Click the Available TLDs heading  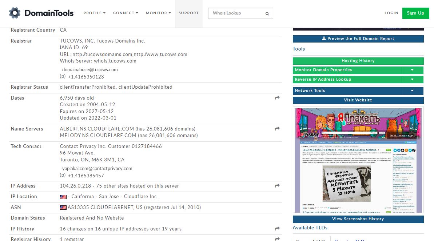click(x=310, y=228)
